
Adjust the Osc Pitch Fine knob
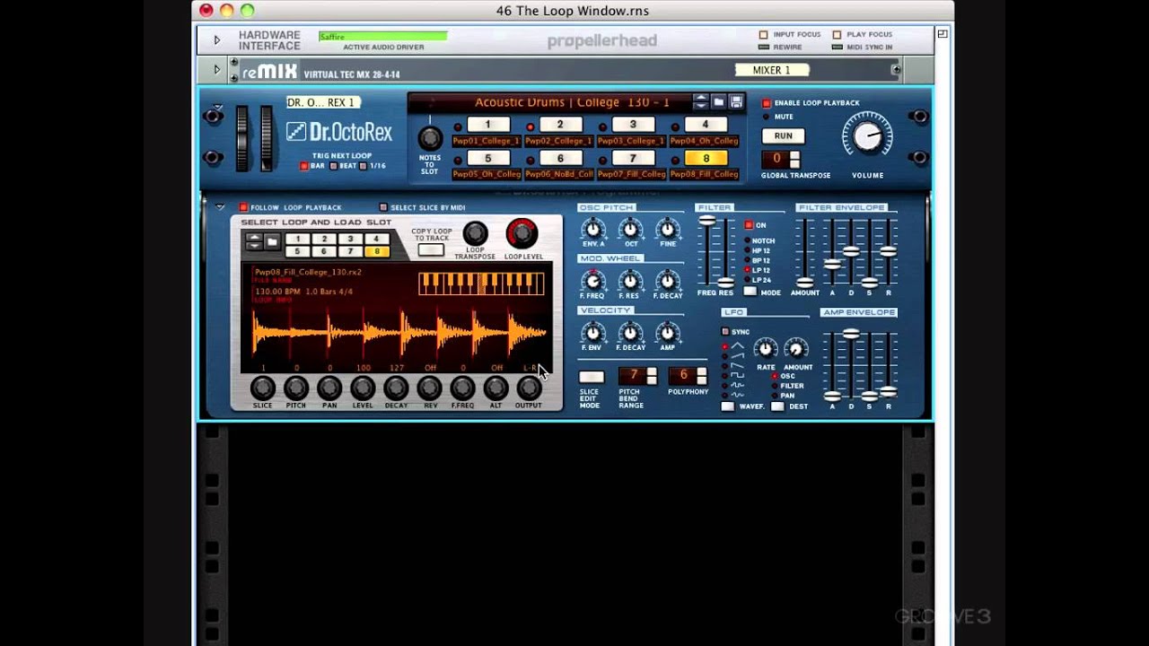tap(667, 230)
